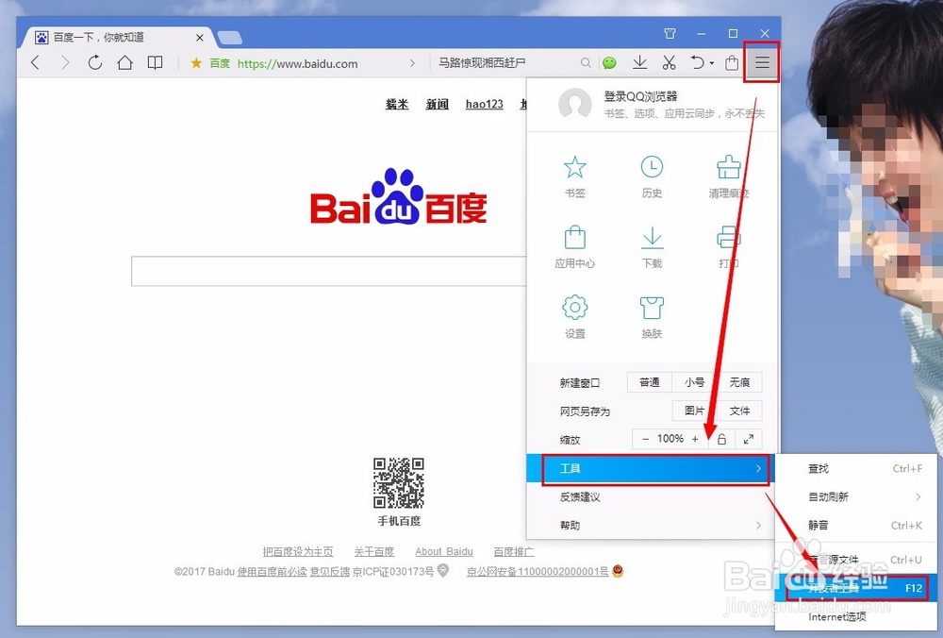Screen dimensions: 943x638
Task: Click the undo closed tab icon
Action: coord(697,62)
